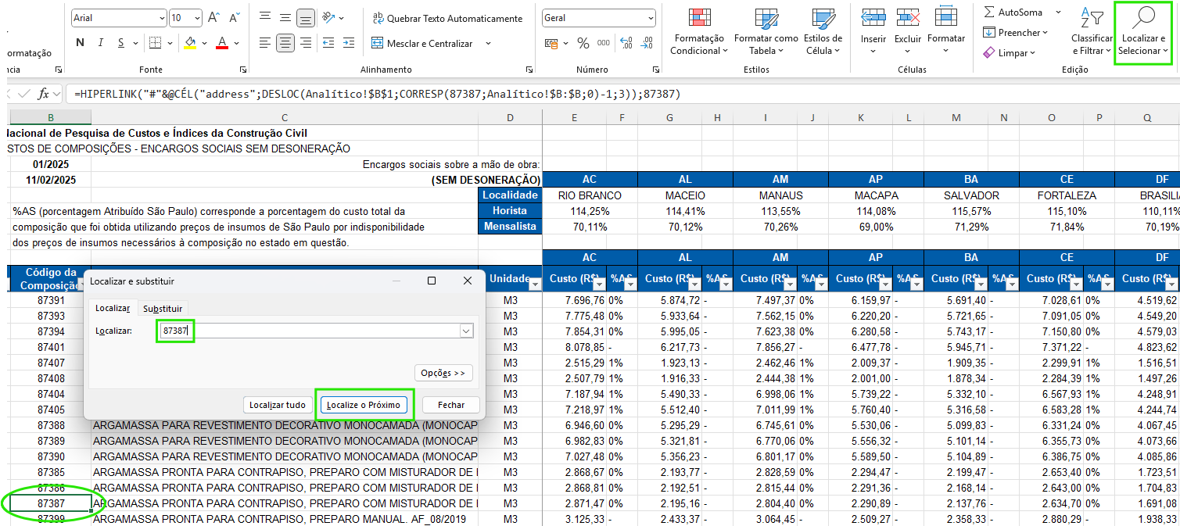
Task: Toggle bold formatting (N)
Action: (80, 43)
